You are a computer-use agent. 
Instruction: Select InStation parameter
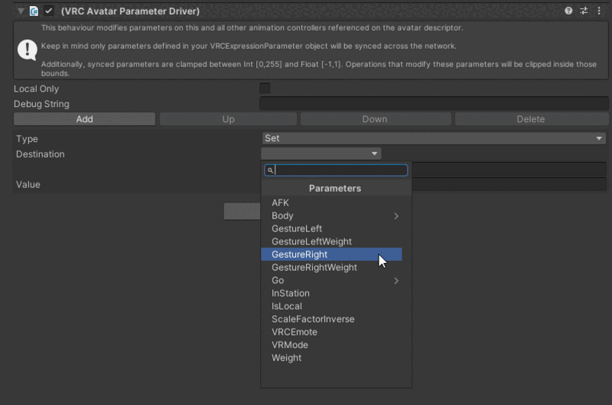point(331,293)
